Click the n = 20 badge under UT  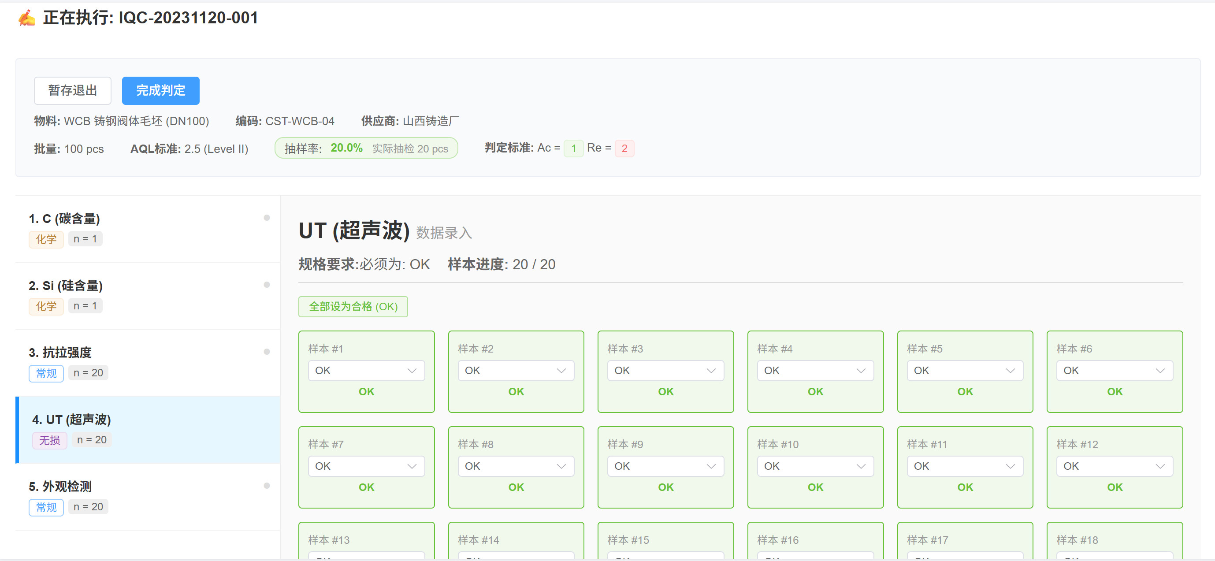click(92, 440)
